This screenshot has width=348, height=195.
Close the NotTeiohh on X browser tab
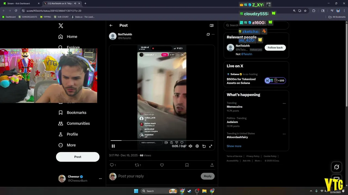pyautogui.click(x=80, y=4)
